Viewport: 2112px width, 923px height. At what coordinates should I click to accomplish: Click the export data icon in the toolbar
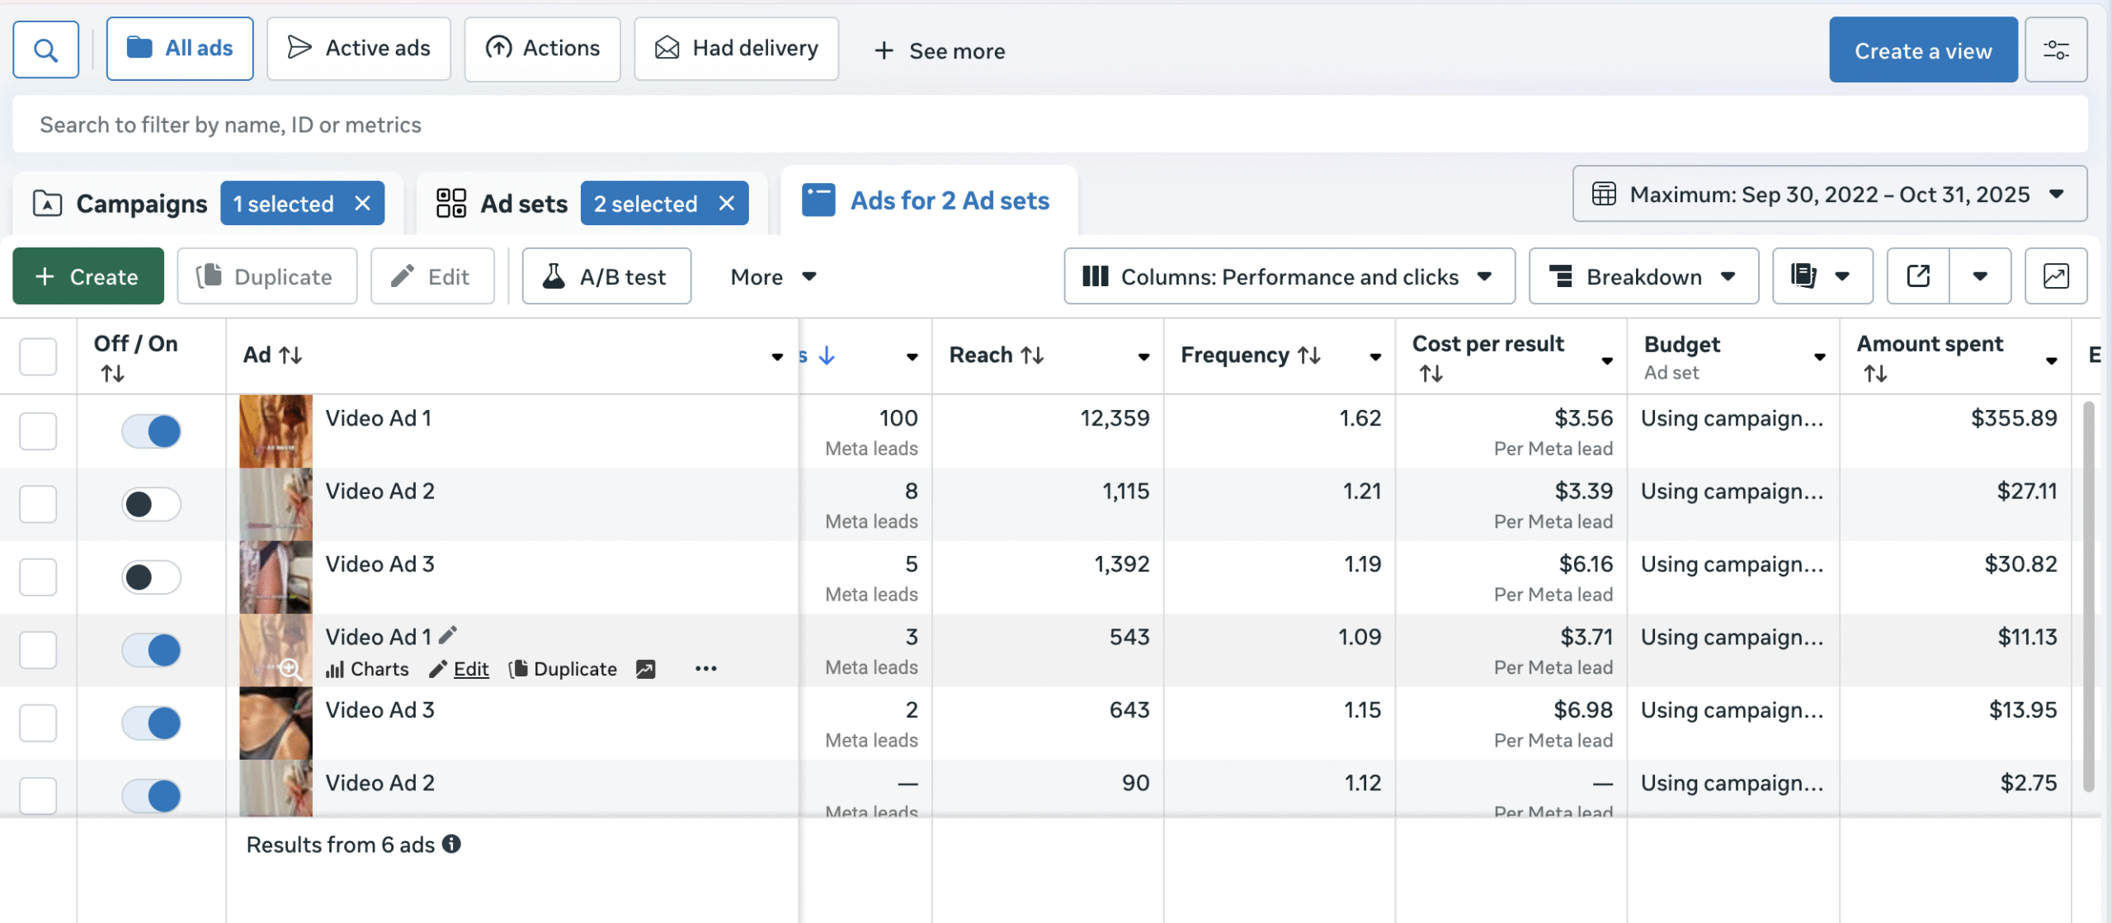click(x=1917, y=275)
